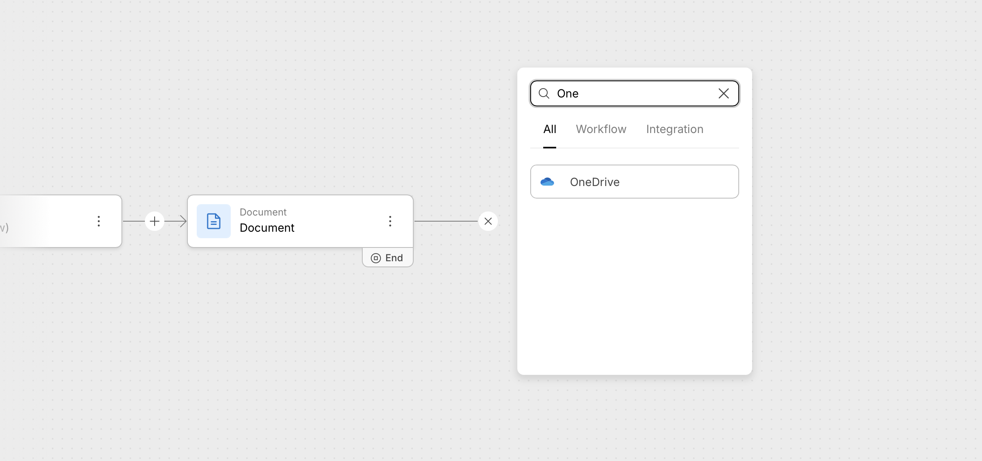This screenshot has height=461, width=982.
Task: Click the End badge under Document node
Action: point(388,258)
